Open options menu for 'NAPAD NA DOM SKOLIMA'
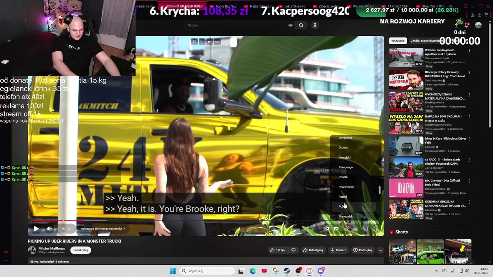493x277 pixels. click(x=470, y=117)
